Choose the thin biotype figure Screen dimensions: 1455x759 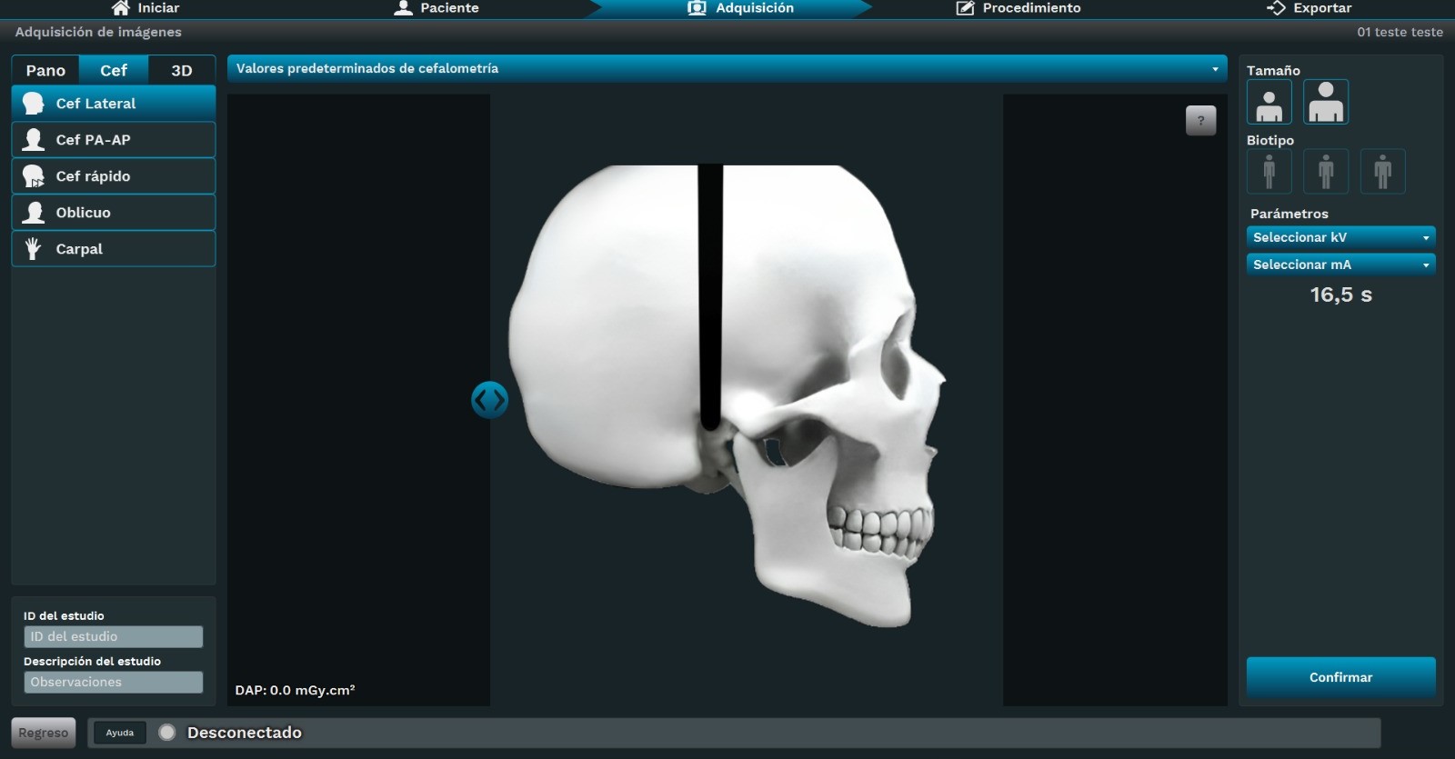1269,171
